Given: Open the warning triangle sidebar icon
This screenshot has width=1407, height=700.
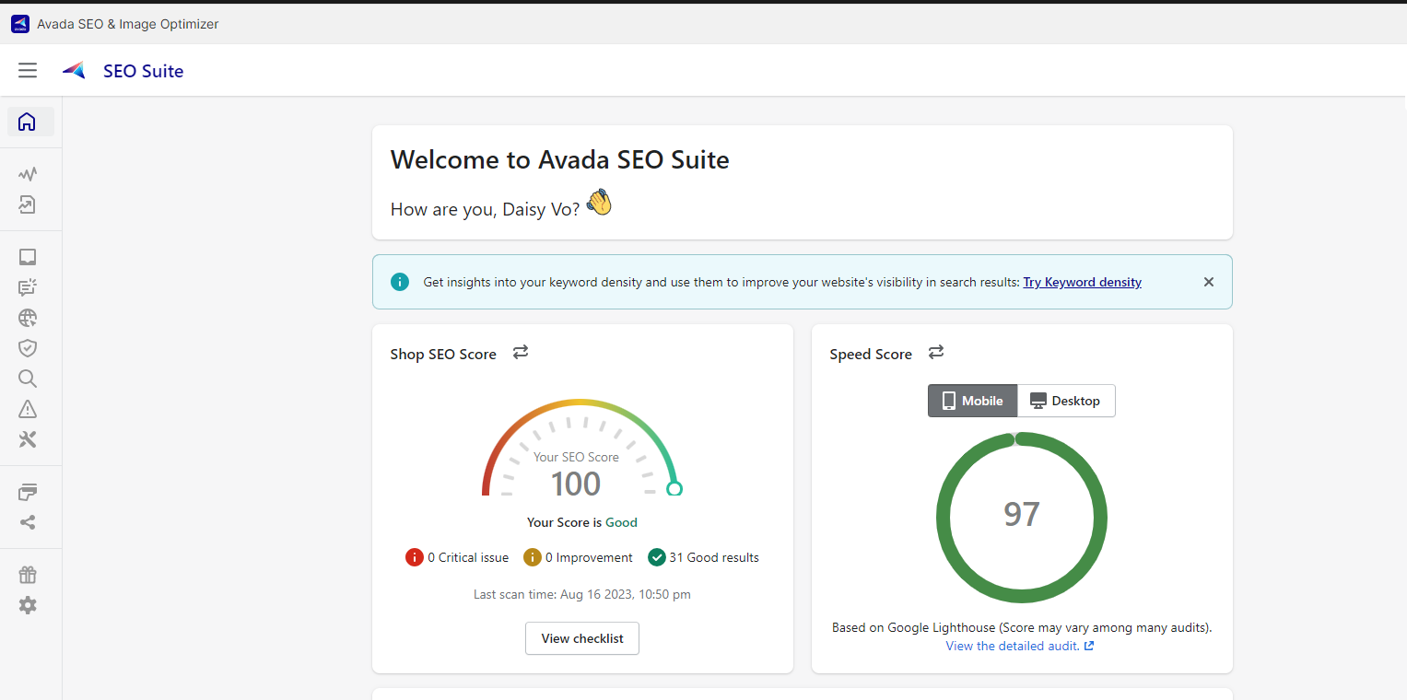Looking at the screenshot, I should coord(28,409).
